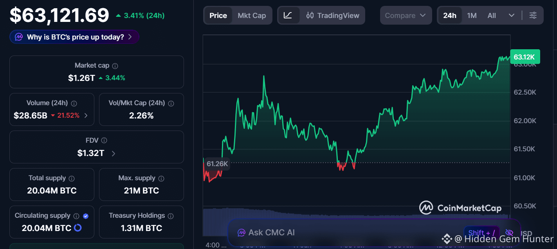Open Volume (24h) info icon
This screenshot has height=249, width=557.
click(74, 104)
